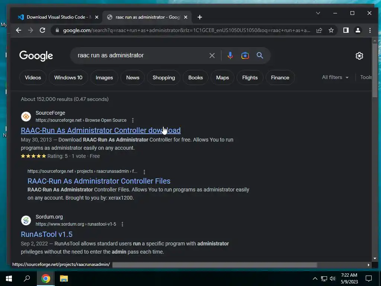Click scrollbar down arrow
381x286 pixels.
375,258
